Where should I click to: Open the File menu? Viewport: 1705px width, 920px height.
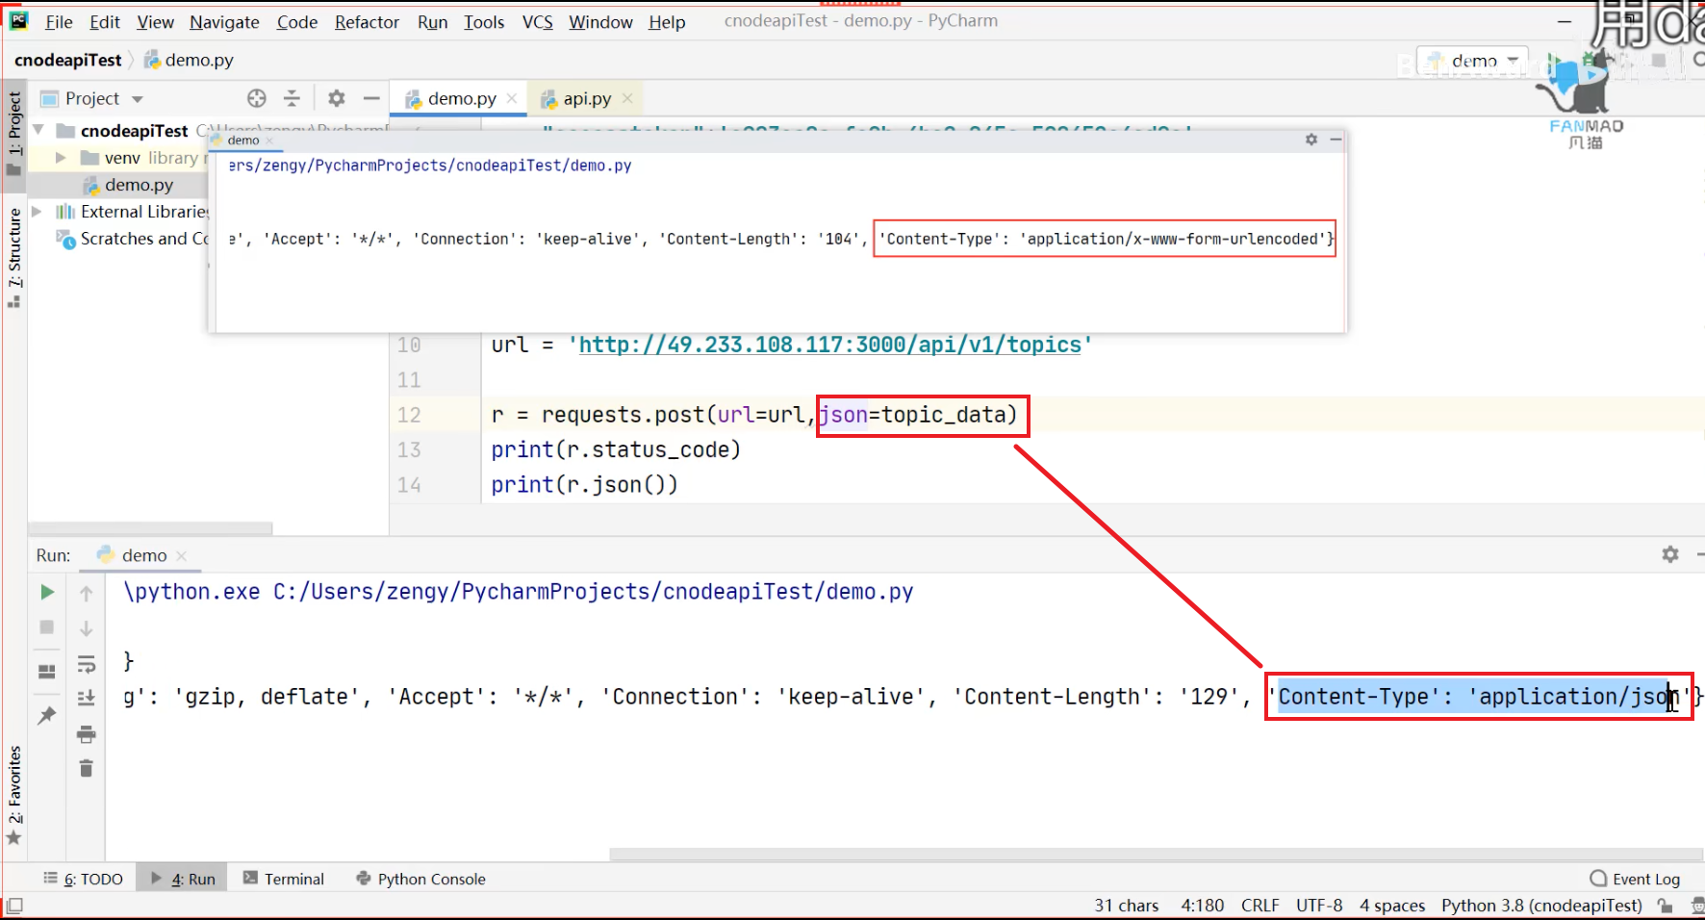(59, 22)
